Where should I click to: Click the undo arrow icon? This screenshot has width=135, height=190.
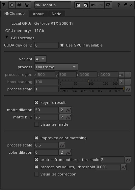point(93,5)
